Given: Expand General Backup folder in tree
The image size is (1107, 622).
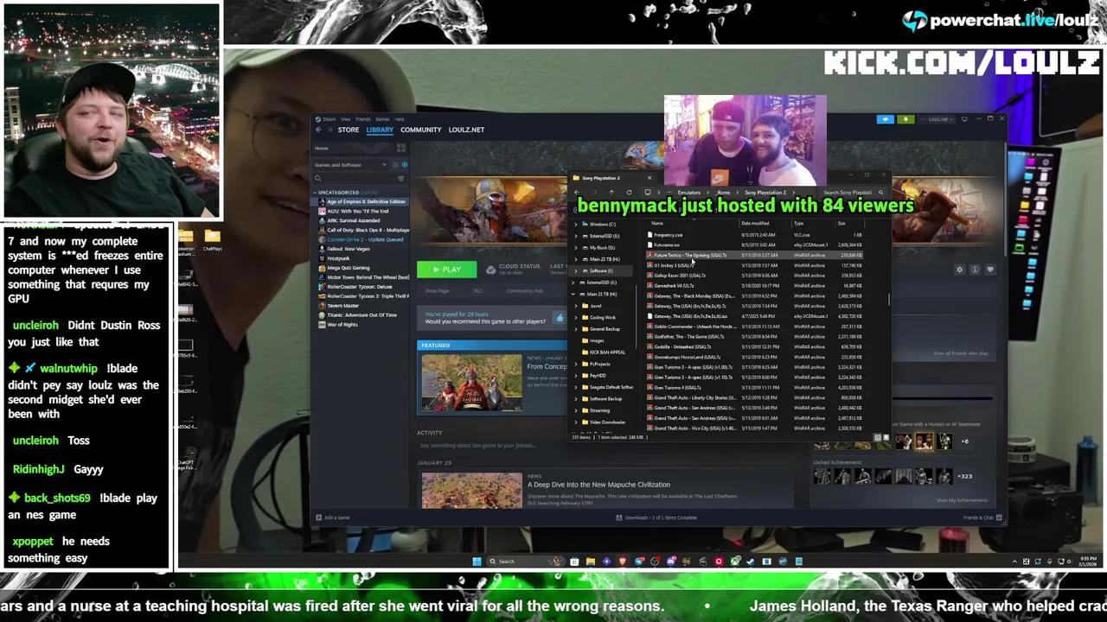Looking at the screenshot, I should (575, 329).
